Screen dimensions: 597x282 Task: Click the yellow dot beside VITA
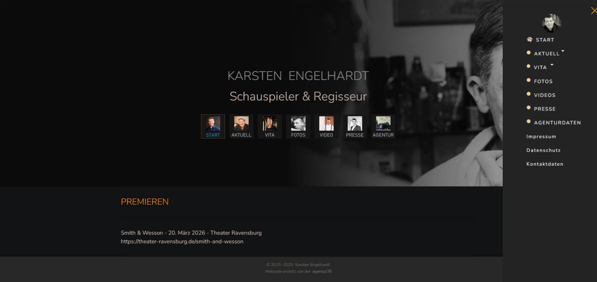pyautogui.click(x=529, y=66)
